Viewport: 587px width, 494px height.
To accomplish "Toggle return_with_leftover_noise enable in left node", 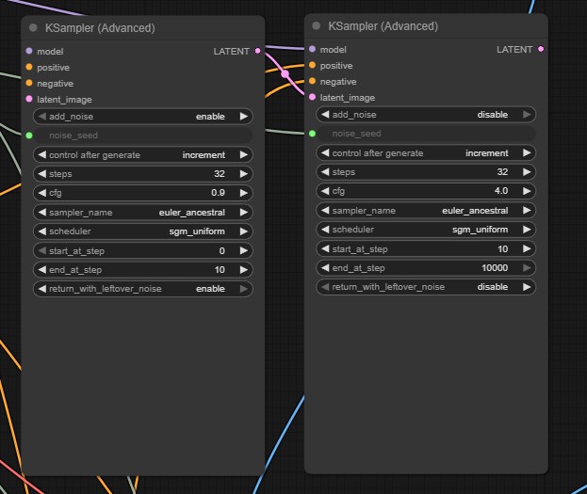I will [143, 289].
